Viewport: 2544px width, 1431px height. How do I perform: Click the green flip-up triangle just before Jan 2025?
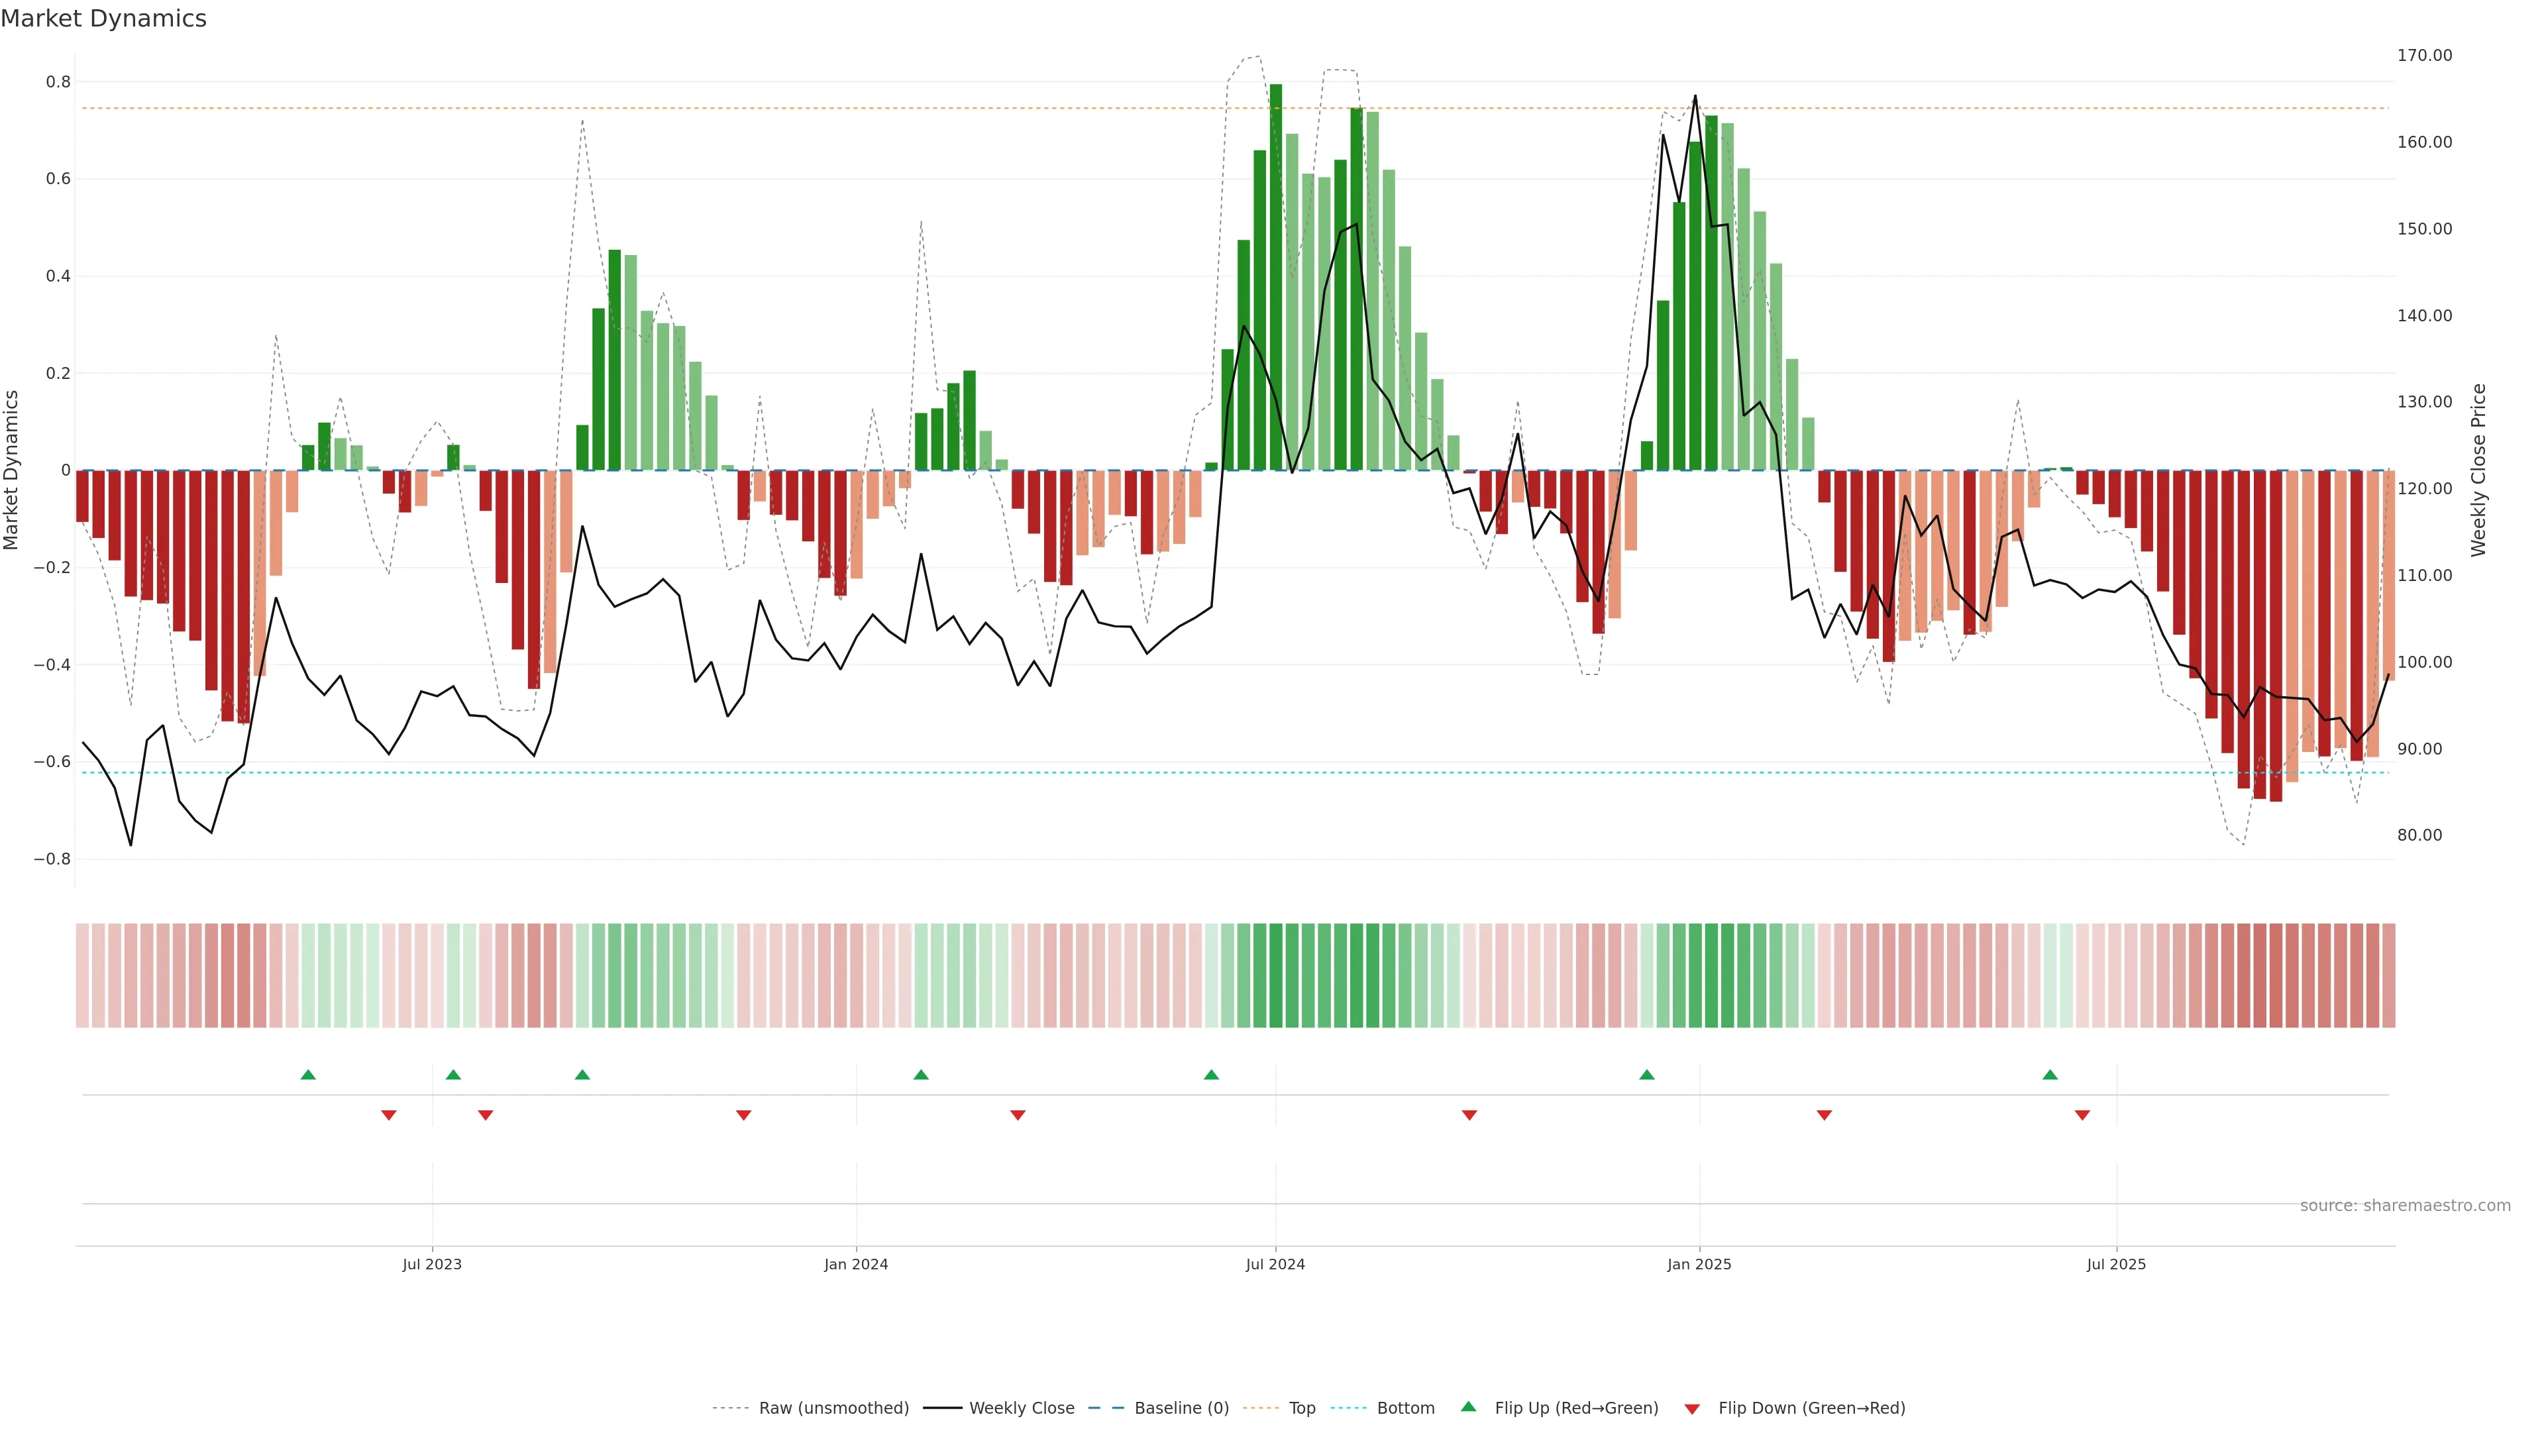[1646, 1075]
